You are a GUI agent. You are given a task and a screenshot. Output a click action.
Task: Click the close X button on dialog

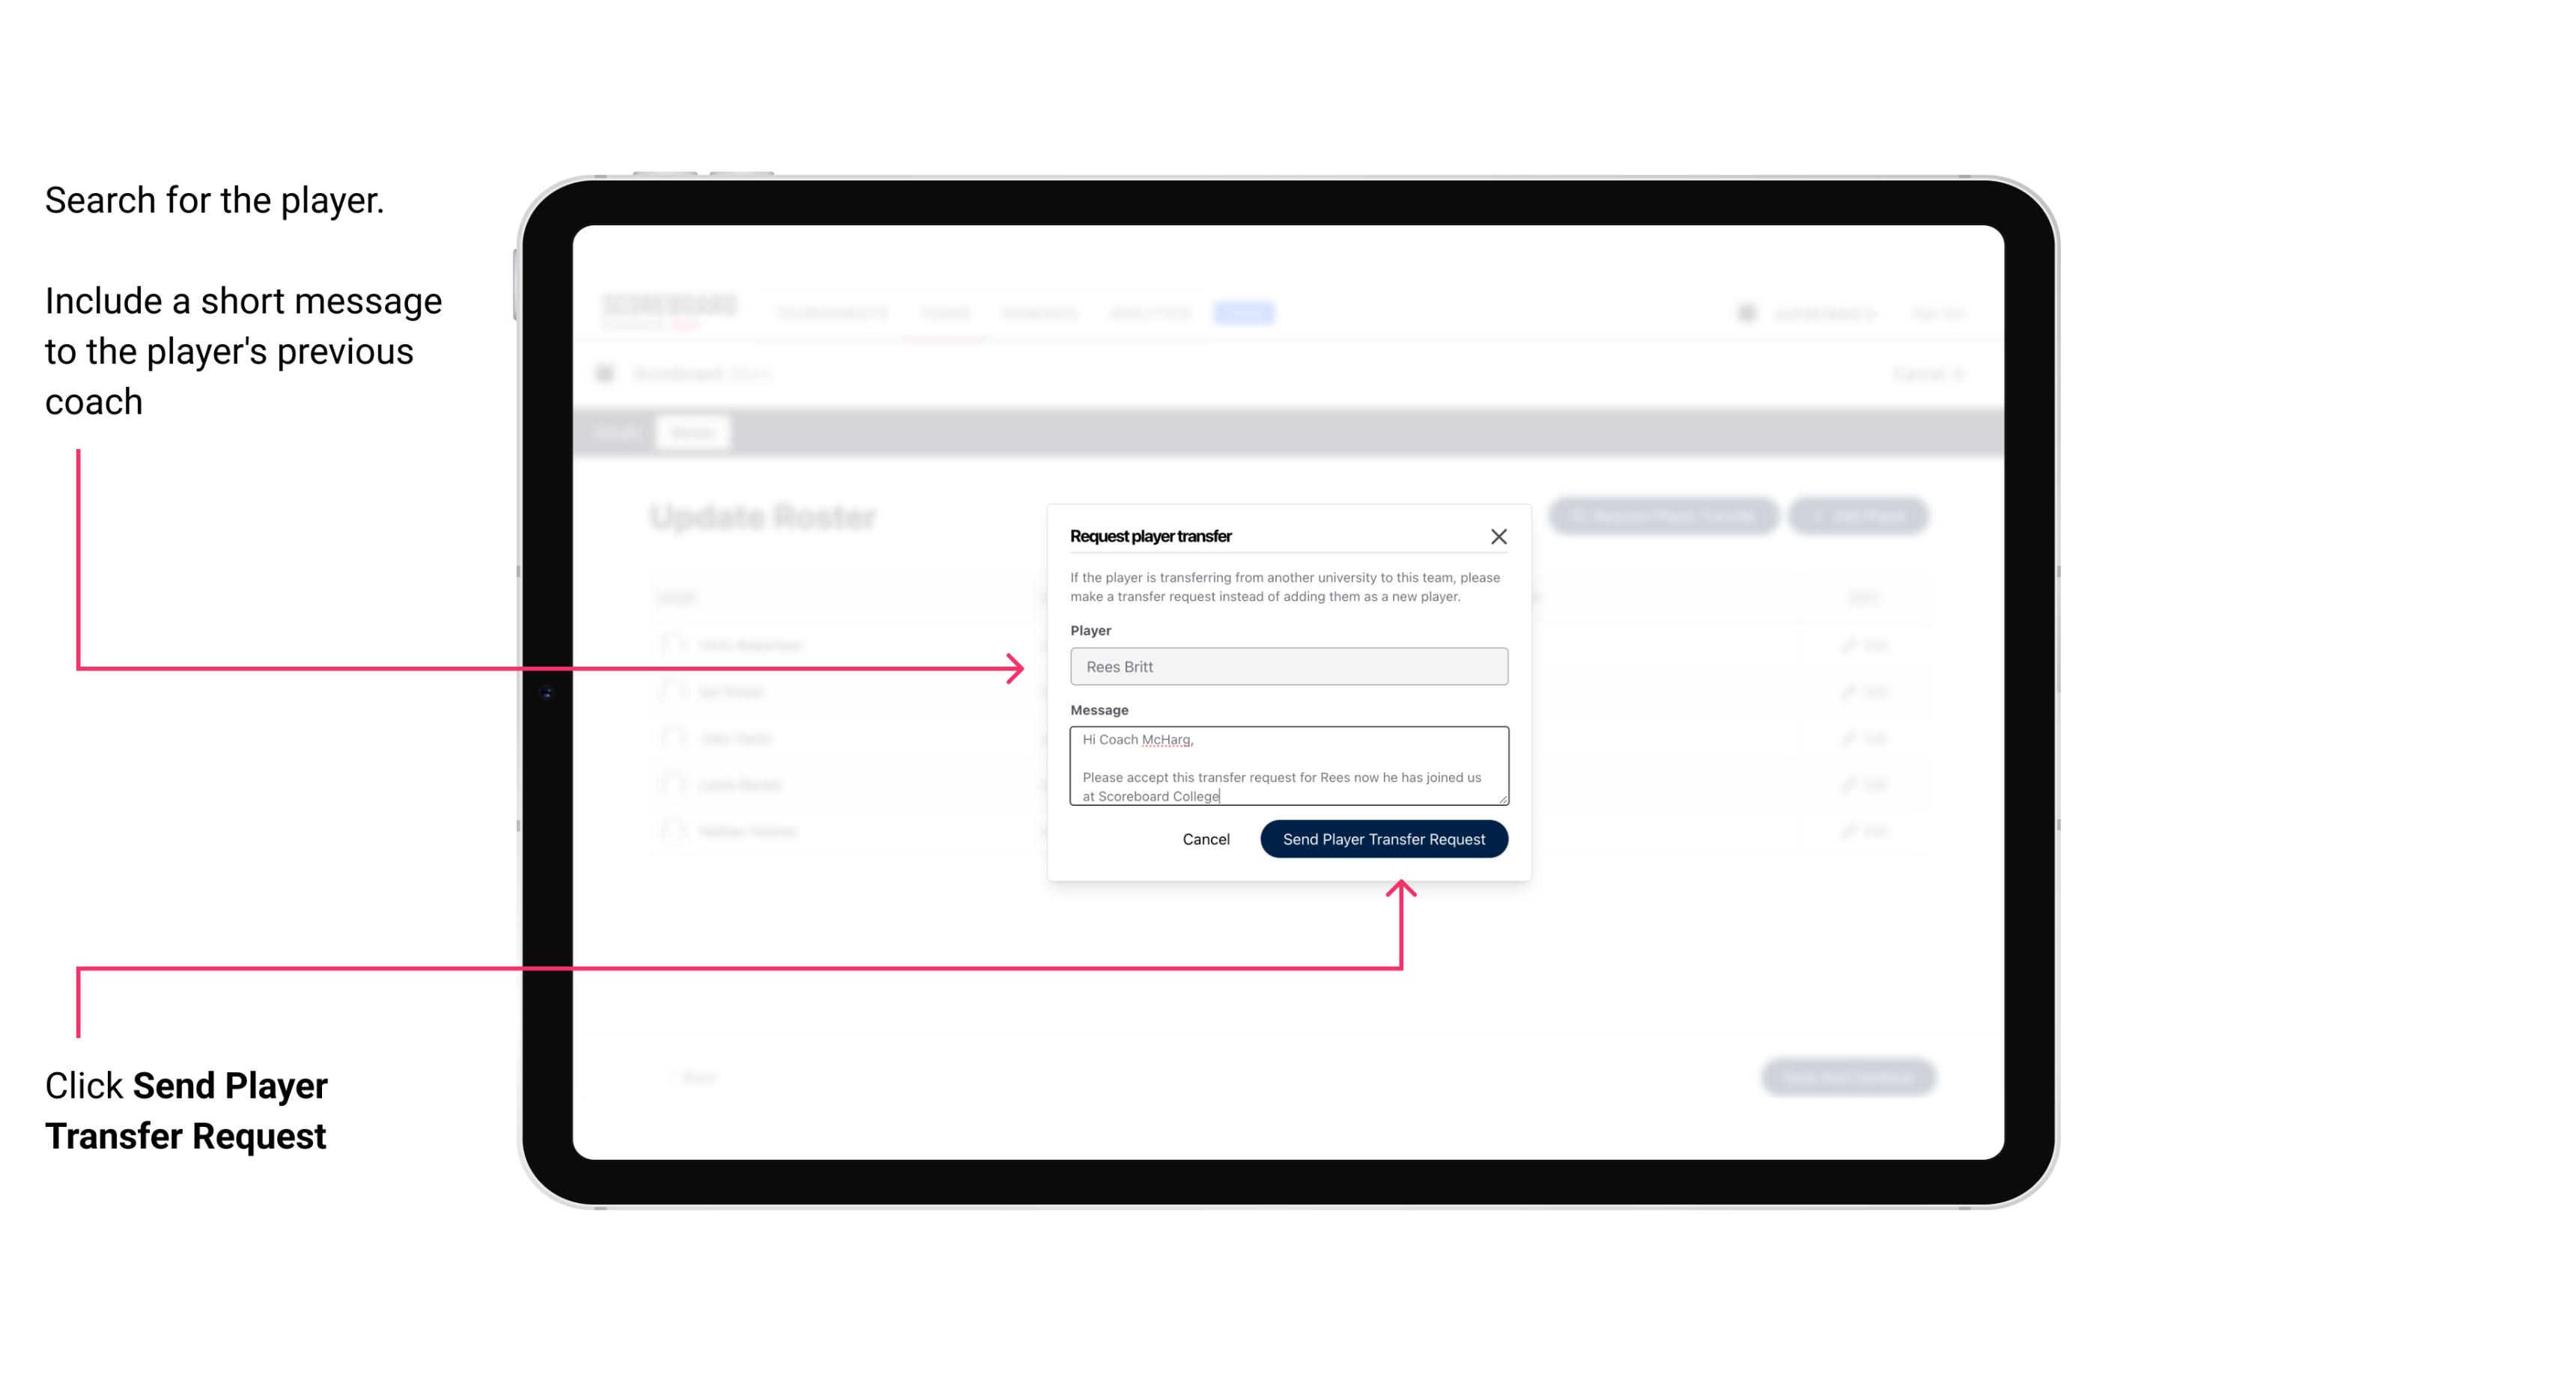point(1499,536)
